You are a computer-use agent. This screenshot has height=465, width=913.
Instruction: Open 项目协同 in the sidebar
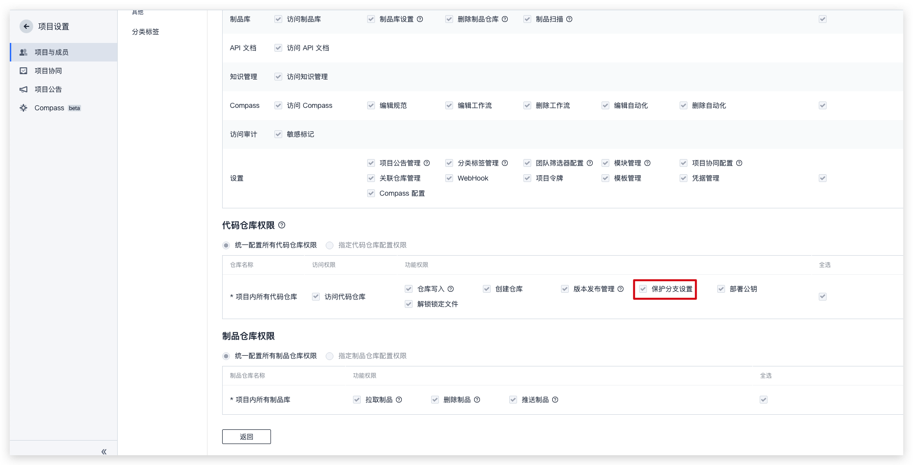(48, 71)
